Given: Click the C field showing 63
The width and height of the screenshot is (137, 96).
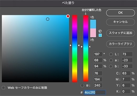Looking at the screenshot, I should [x=126, y=73].
